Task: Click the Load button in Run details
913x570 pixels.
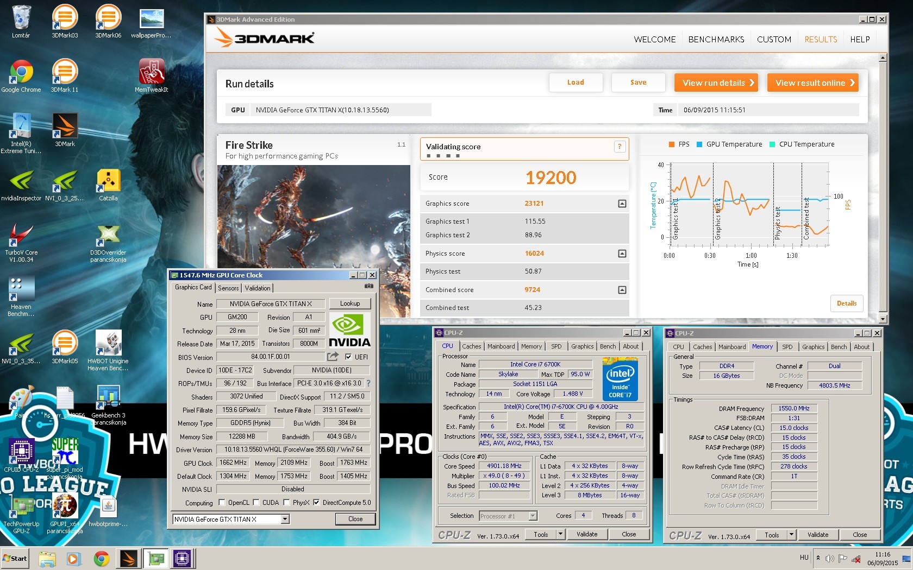Action: (576, 83)
